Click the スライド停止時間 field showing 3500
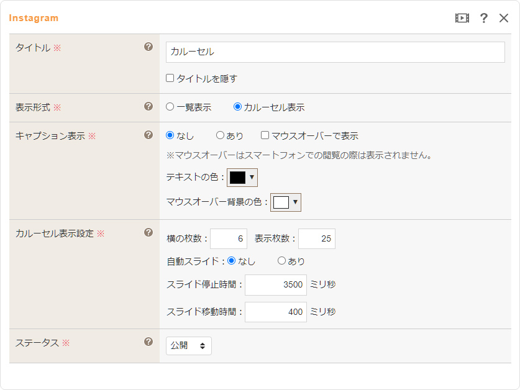This screenshot has width=520, height=390. 276,285
